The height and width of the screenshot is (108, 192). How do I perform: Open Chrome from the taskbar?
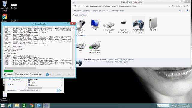click(x=31, y=106)
